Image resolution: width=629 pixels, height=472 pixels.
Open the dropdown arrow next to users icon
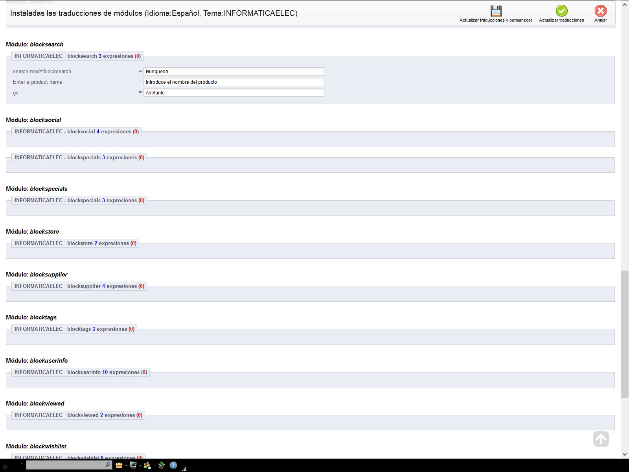[154, 466]
